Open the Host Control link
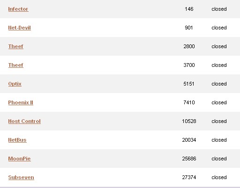 tap(24, 121)
